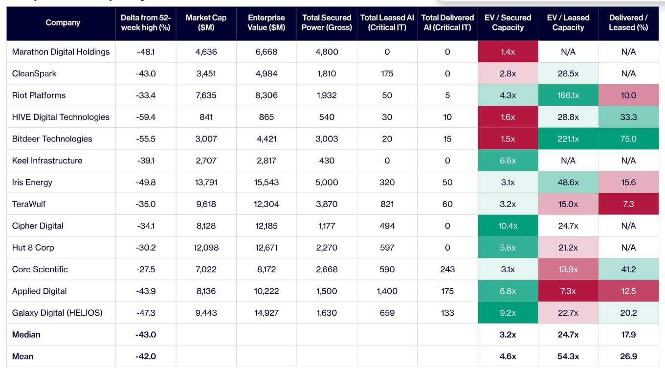Select the EV / Secured Capacity header
Image resolution: width=665 pixels, height=372 pixels.
pyautogui.click(x=508, y=23)
